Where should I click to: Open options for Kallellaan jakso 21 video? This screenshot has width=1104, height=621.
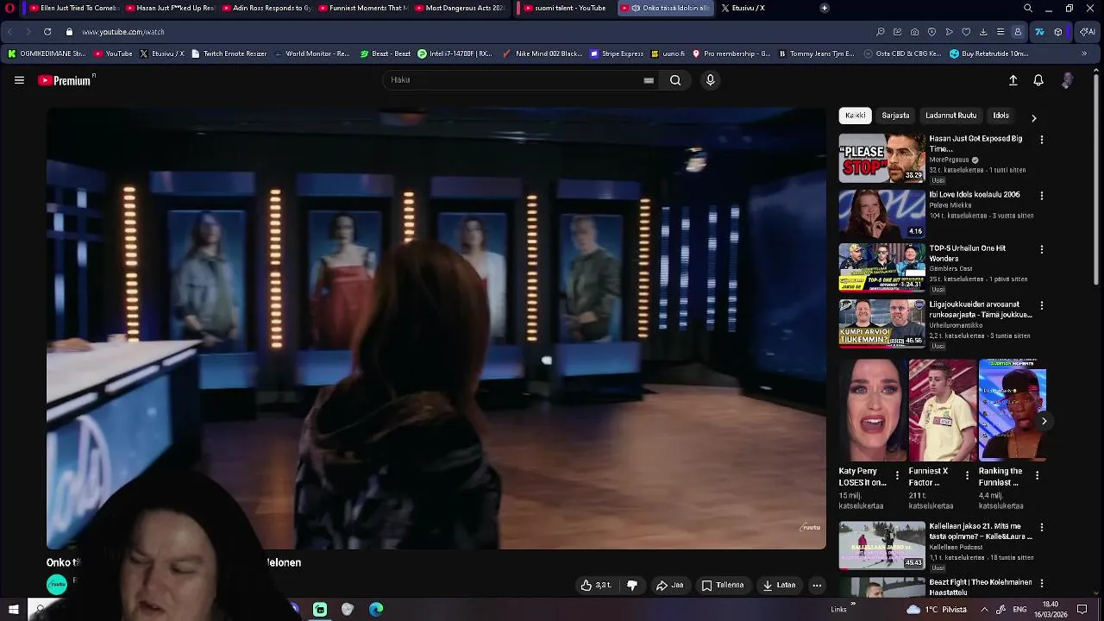(x=1041, y=527)
